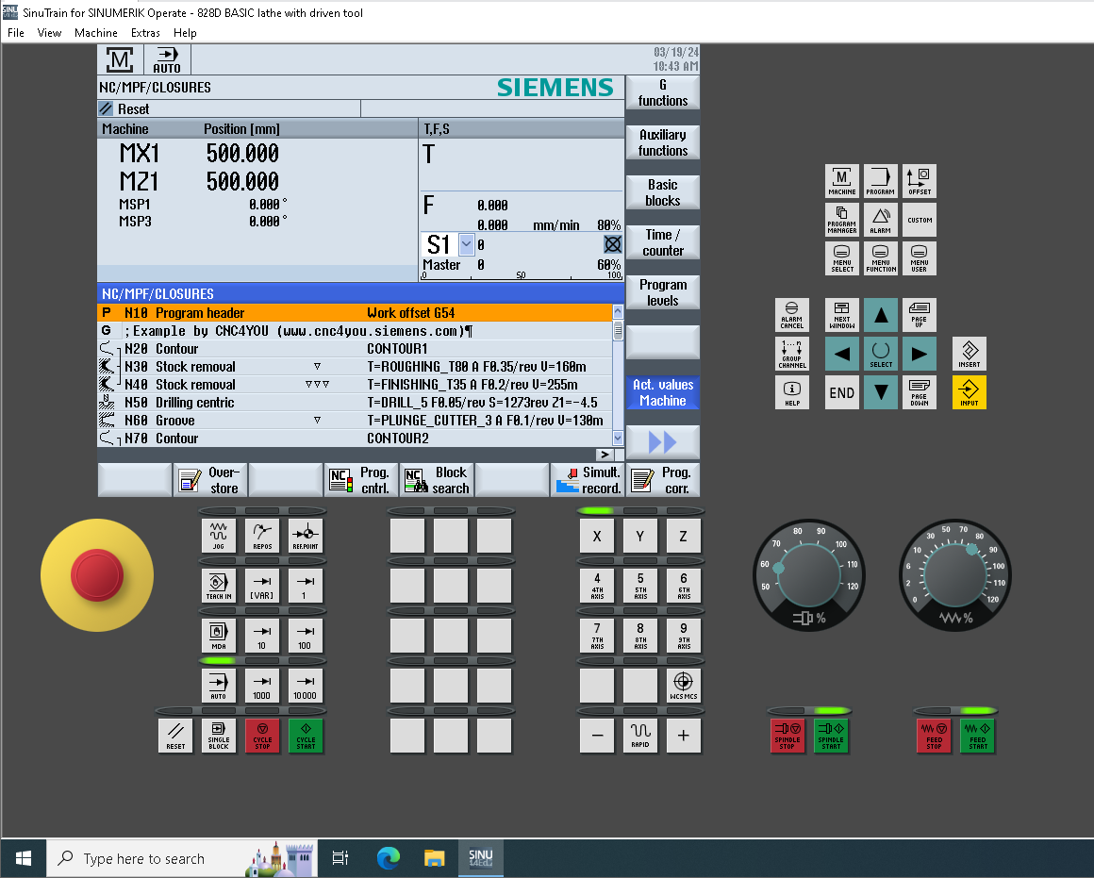1094x878 pixels.
Task: Toggle the AUTO mode key
Action: pos(219,686)
